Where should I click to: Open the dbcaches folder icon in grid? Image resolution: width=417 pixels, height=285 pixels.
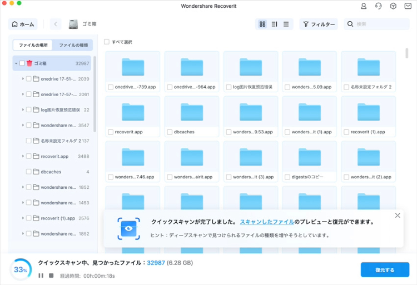tap(192, 112)
